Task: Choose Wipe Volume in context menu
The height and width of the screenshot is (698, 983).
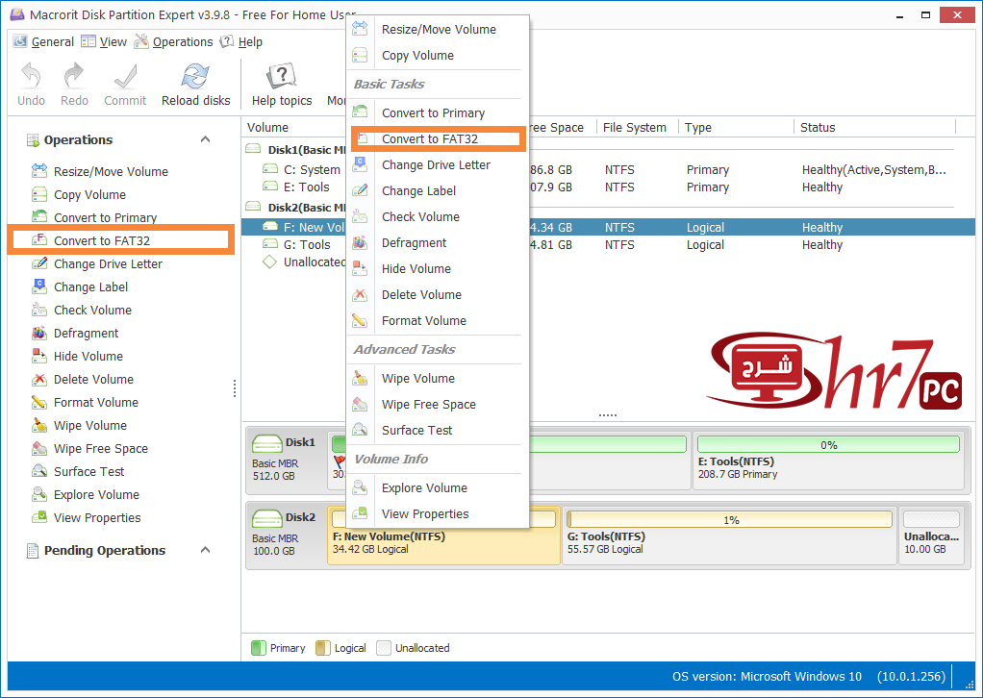Action: click(x=438, y=379)
